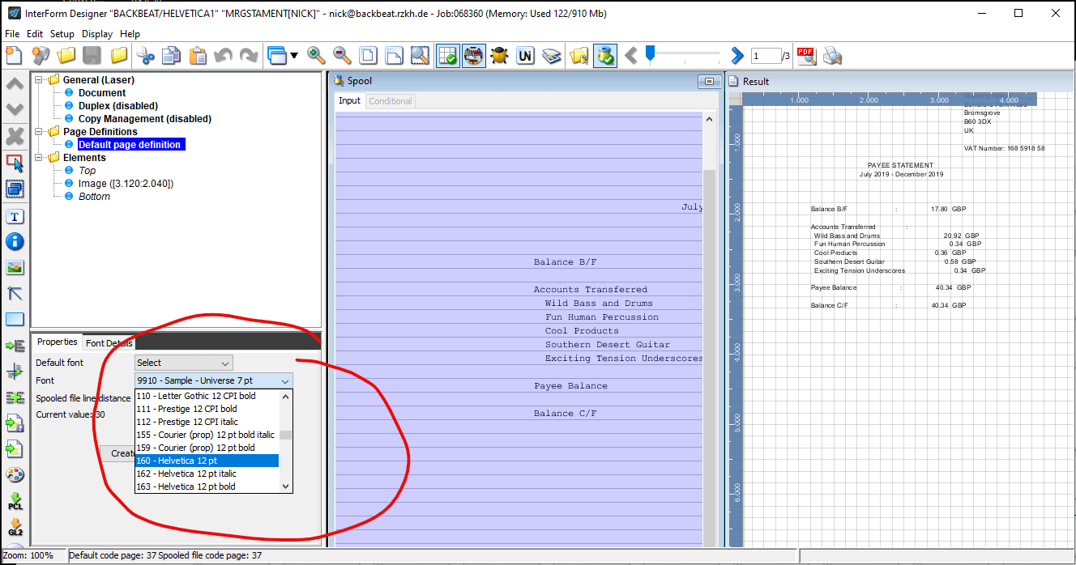
Task: Click the Redo arrow icon
Action: (249, 55)
